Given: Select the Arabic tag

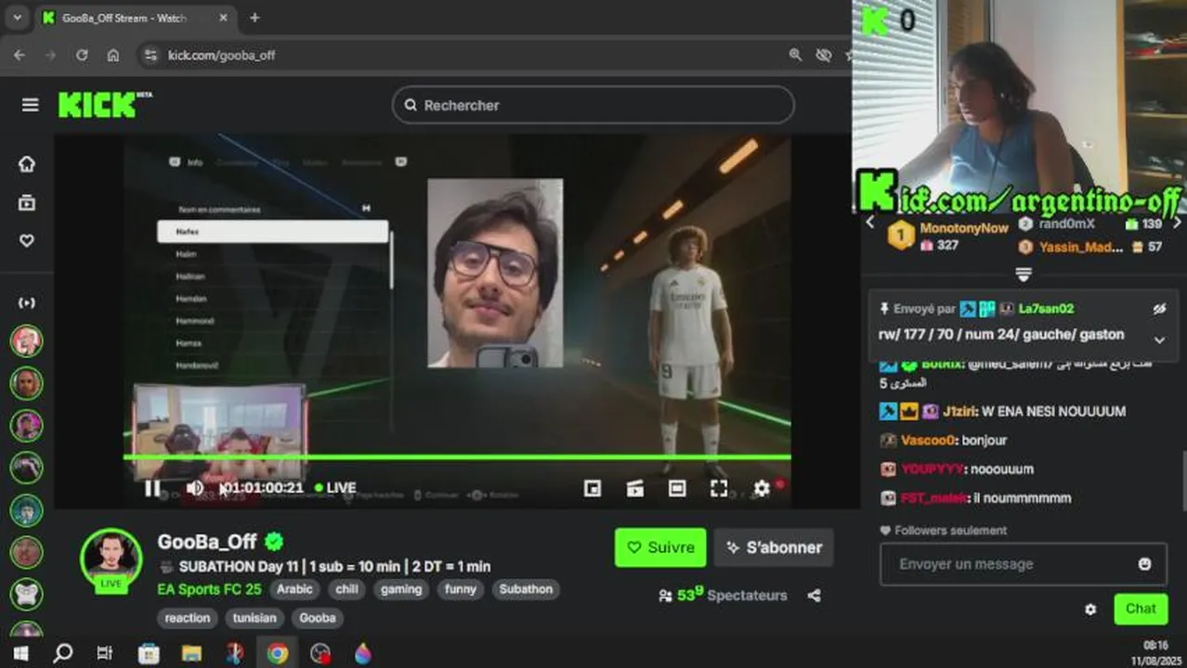Looking at the screenshot, I should click(x=295, y=589).
